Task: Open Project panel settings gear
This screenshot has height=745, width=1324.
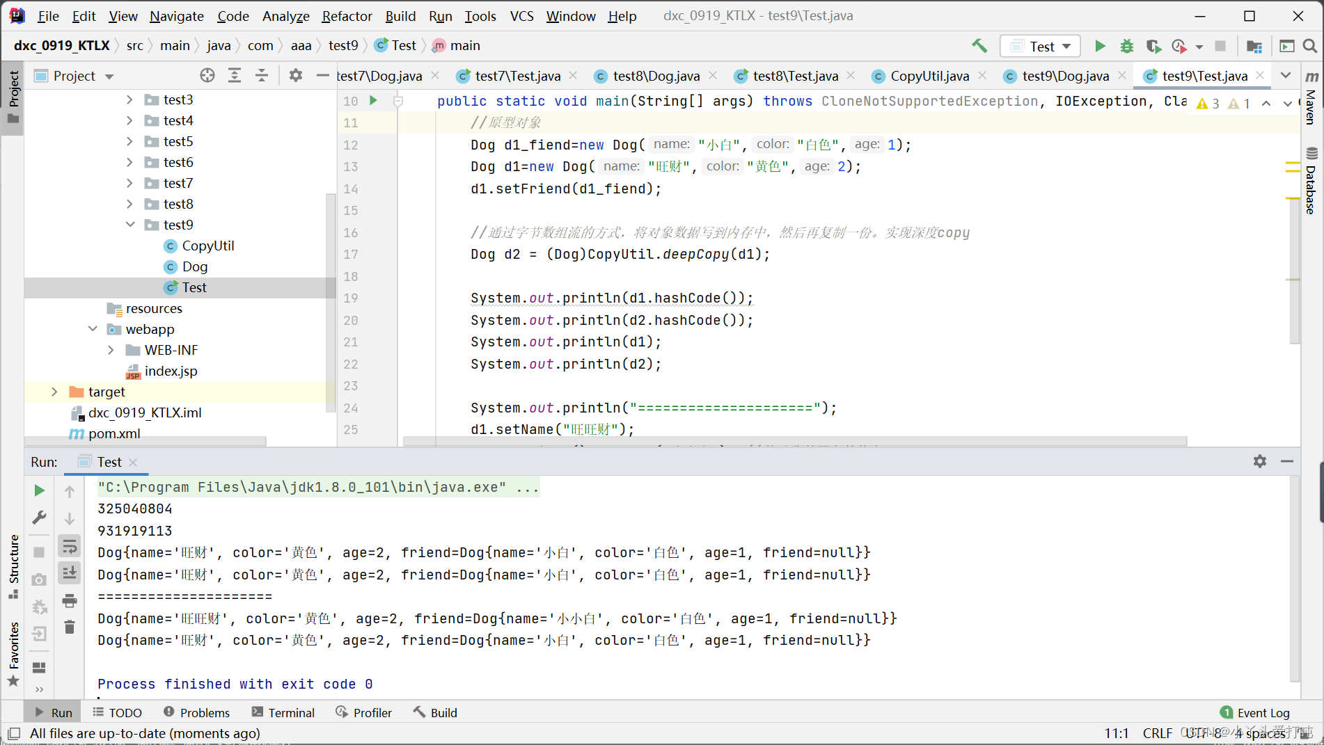Action: [x=296, y=75]
